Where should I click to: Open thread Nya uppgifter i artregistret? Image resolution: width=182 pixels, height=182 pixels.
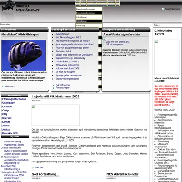tap(69, 76)
